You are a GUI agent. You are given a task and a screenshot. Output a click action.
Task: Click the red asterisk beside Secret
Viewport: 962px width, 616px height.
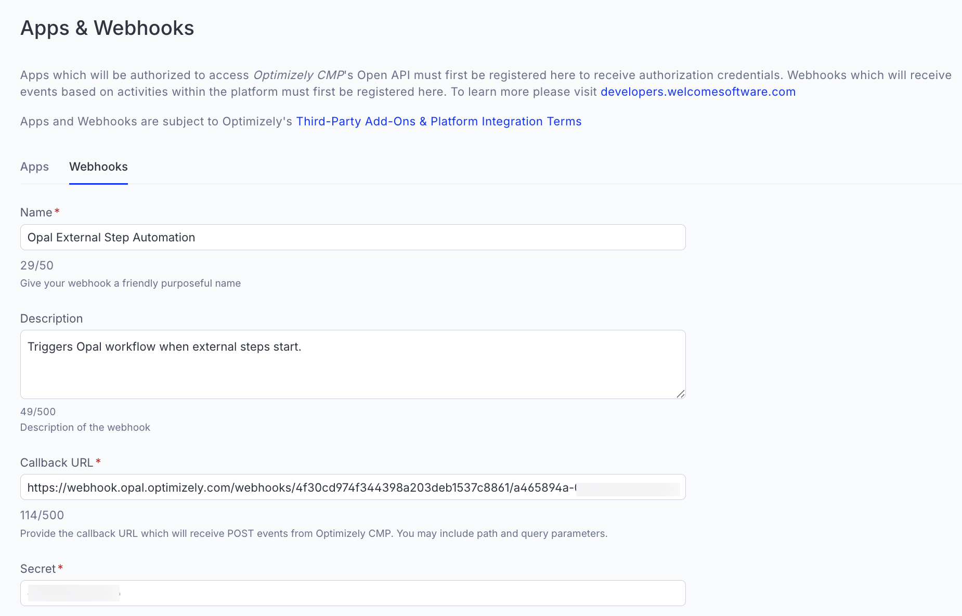(x=60, y=567)
